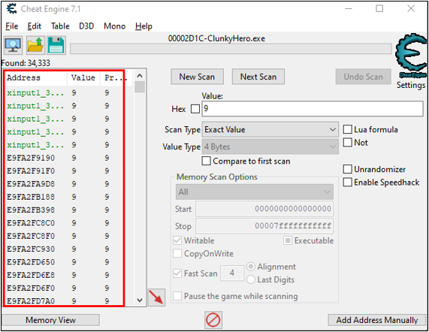Click the open folder load table icon

click(x=35, y=45)
